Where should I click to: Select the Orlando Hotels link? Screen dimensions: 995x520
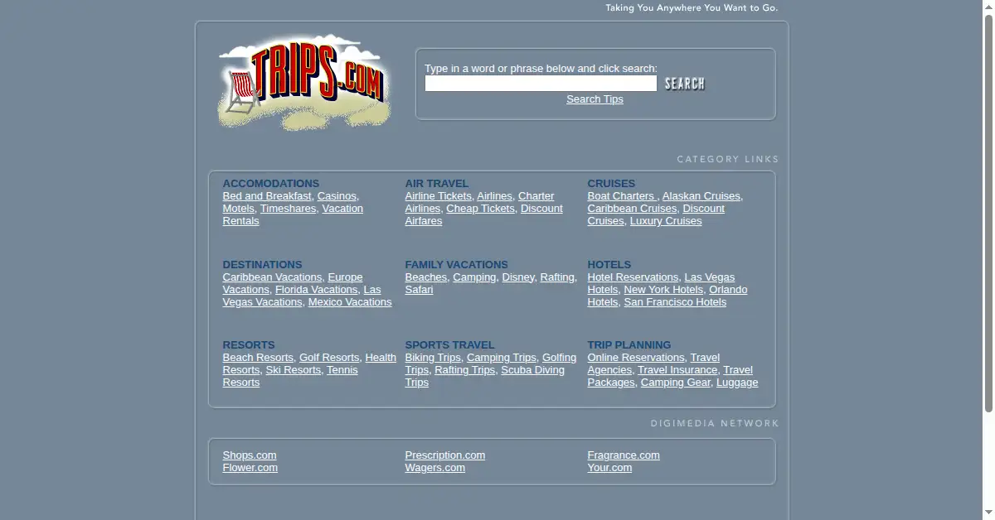pos(728,290)
